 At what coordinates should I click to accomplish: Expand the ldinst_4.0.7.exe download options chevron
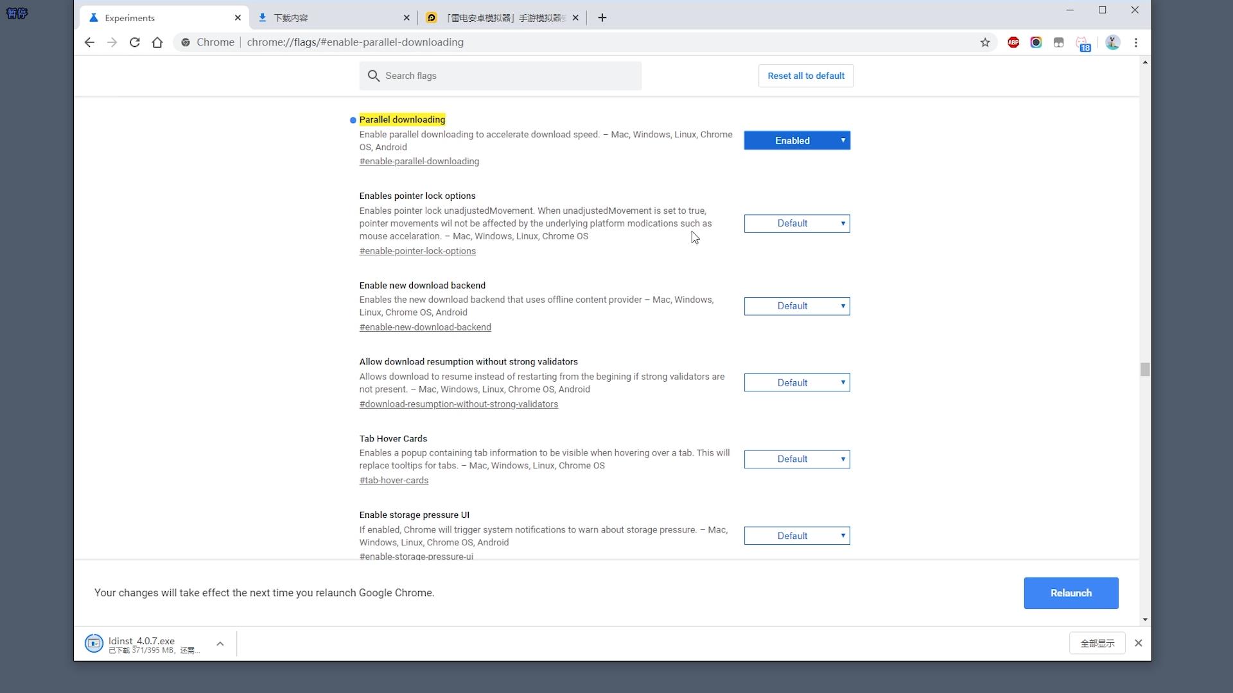[x=220, y=644]
